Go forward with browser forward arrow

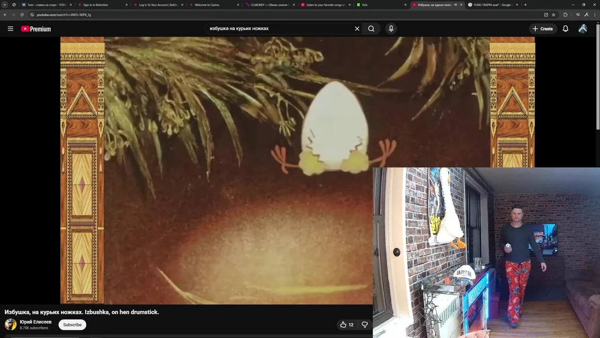pyautogui.click(x=14, y=15)
